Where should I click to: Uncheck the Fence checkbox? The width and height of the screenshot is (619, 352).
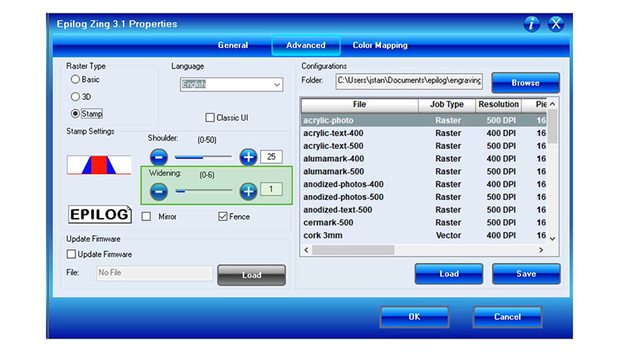223,217
